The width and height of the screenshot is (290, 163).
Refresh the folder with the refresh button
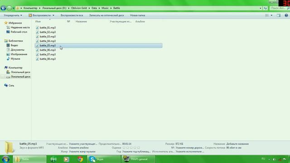(265, 8)
